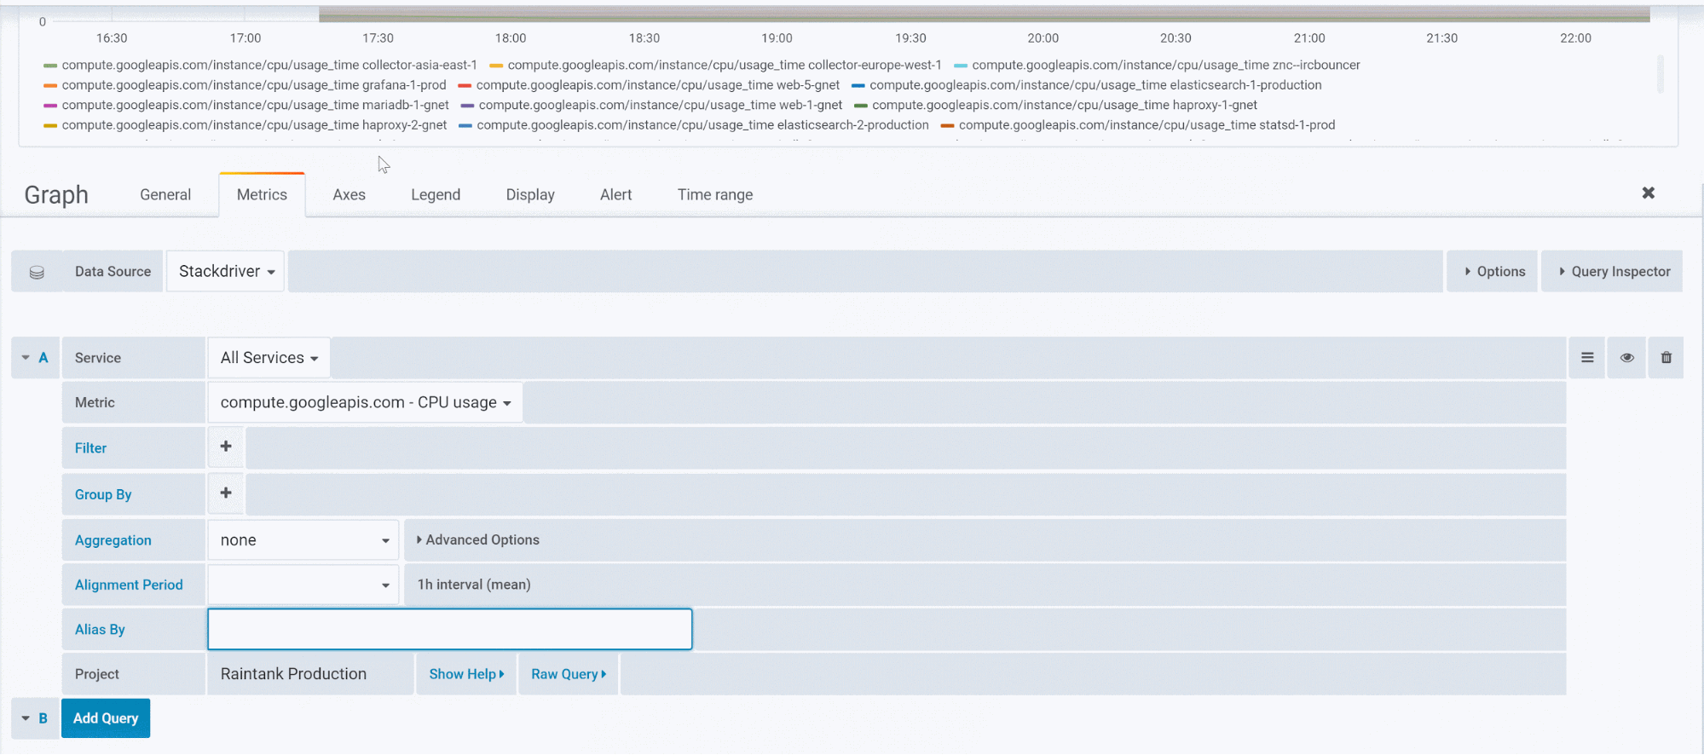The image size is (1704, 755).
Task: Click query letter B
Action: pos(43,718)
